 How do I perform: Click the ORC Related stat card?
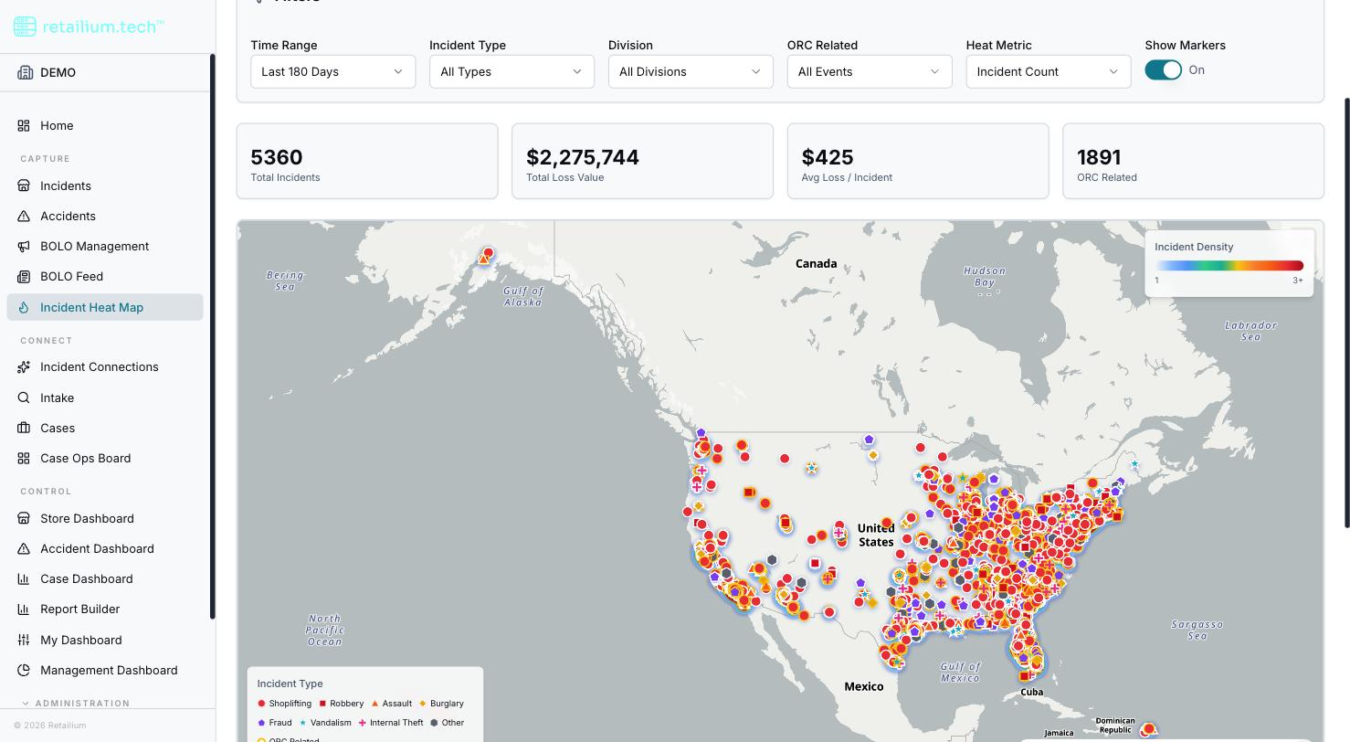click(1194, 161)
